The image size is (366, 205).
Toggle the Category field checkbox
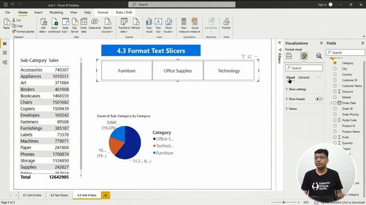[335, 63]
